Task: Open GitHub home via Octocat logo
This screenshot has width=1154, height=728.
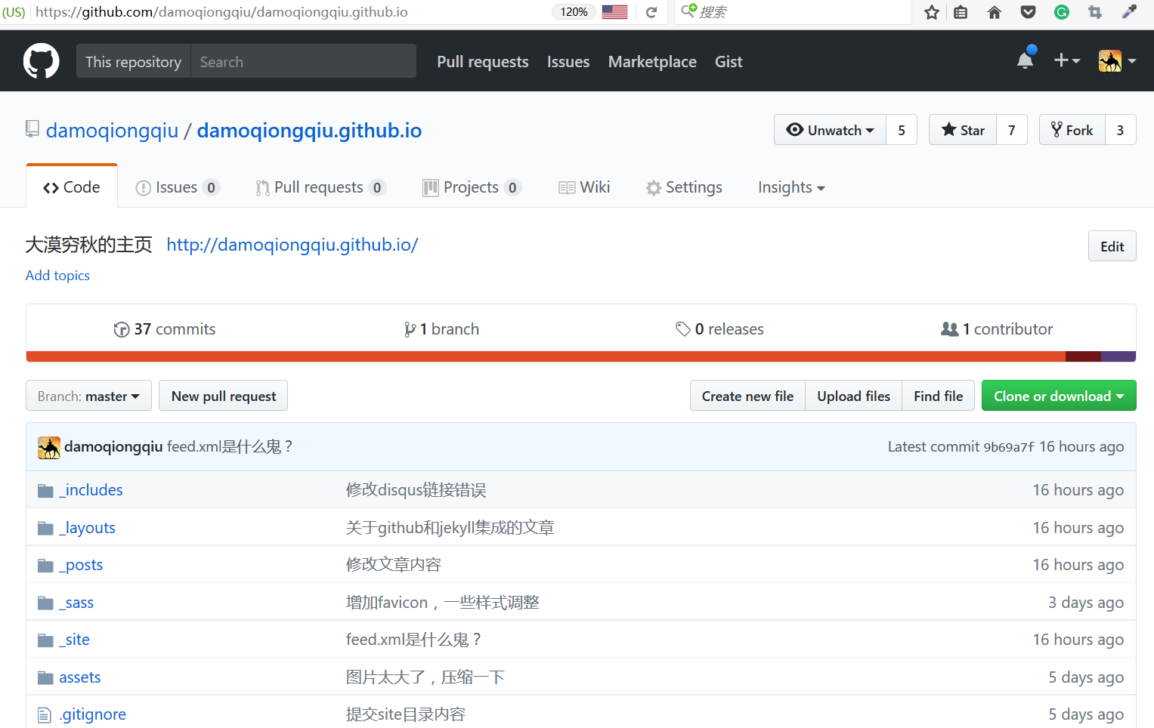Action: coord(41,61)
